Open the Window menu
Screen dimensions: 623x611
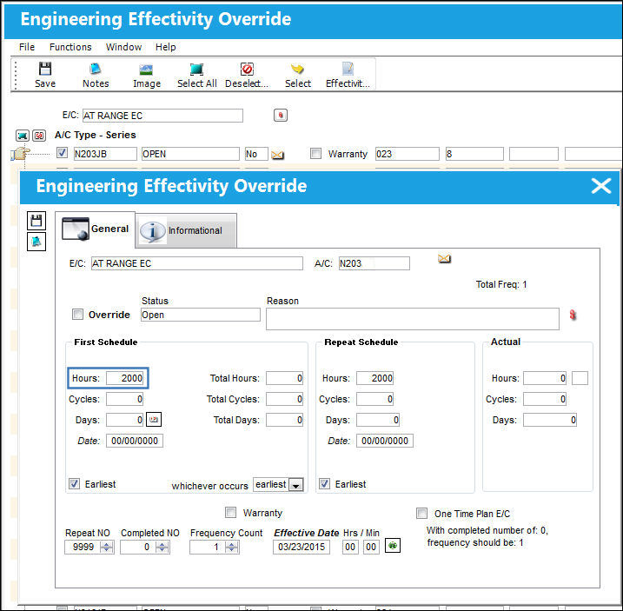click(x=123, y=47)
